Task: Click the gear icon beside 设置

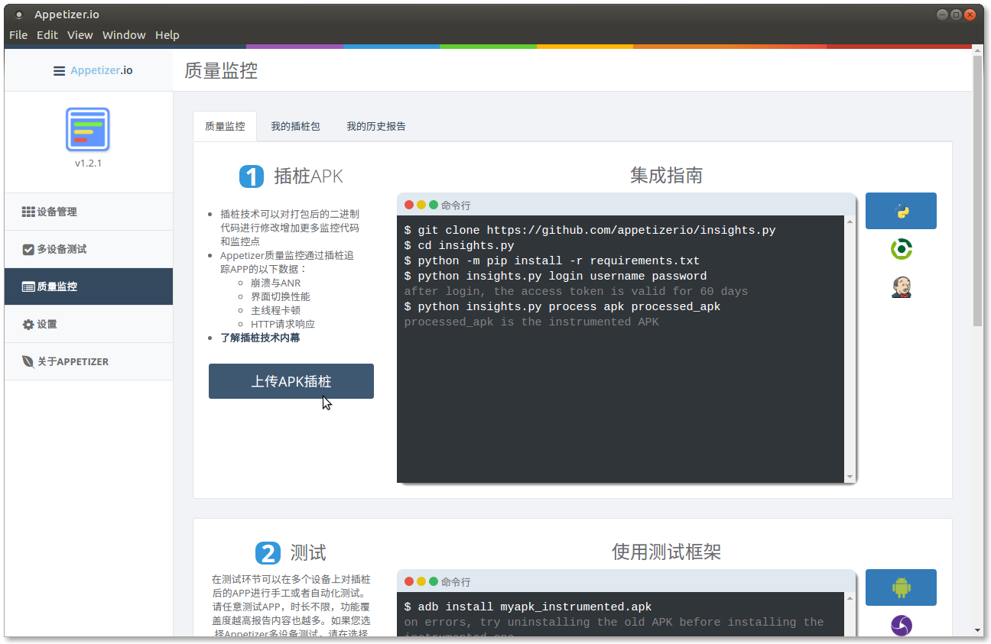Action: coord(28,325)
